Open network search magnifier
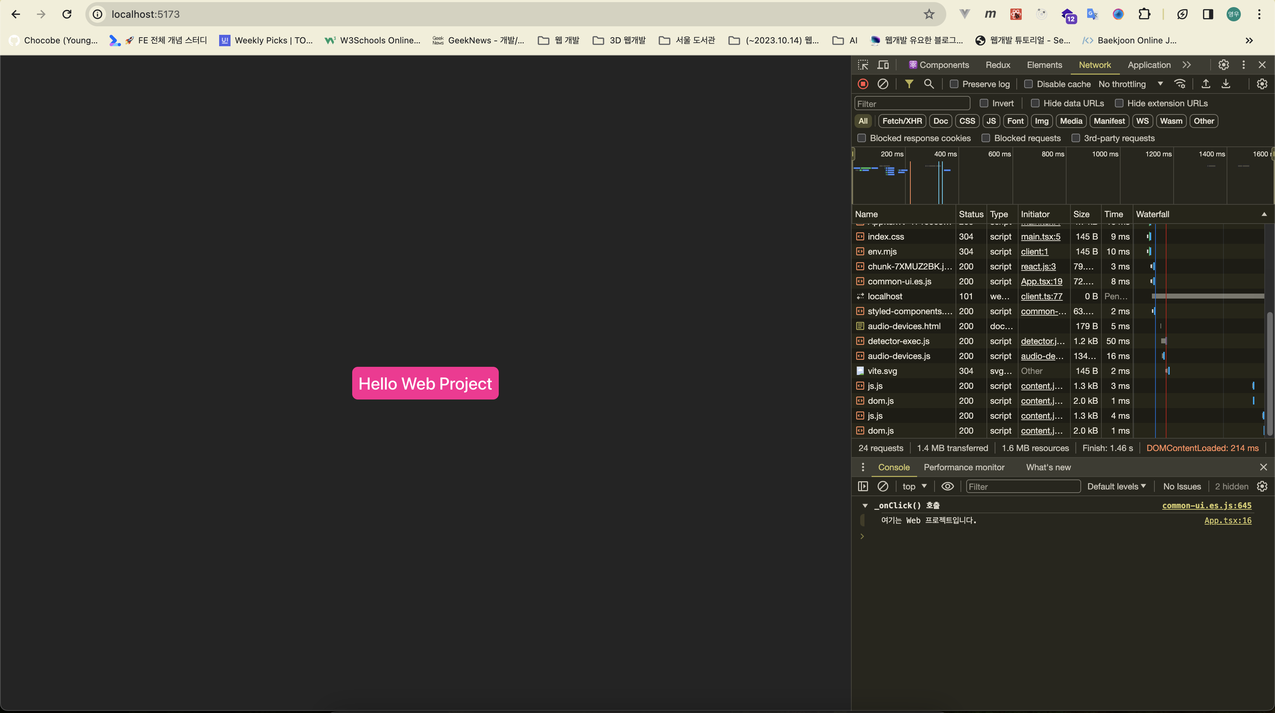This screenshot has height=713, width=1275. 929,84
